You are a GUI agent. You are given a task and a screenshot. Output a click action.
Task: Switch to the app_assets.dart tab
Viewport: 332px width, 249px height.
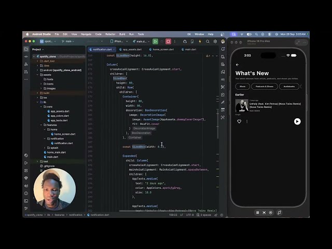(130, 50)
